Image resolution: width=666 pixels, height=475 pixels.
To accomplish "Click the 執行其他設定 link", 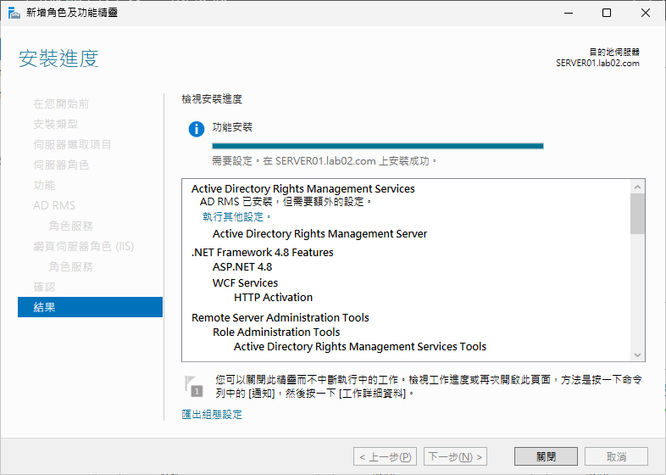I will 236,217.
